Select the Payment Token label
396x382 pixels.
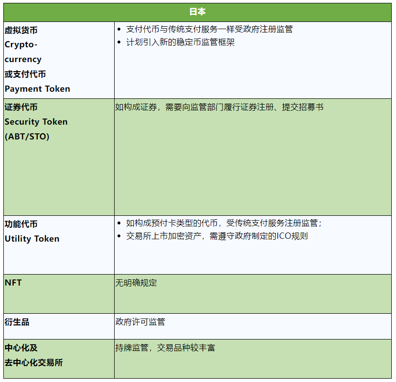[37, 89]
